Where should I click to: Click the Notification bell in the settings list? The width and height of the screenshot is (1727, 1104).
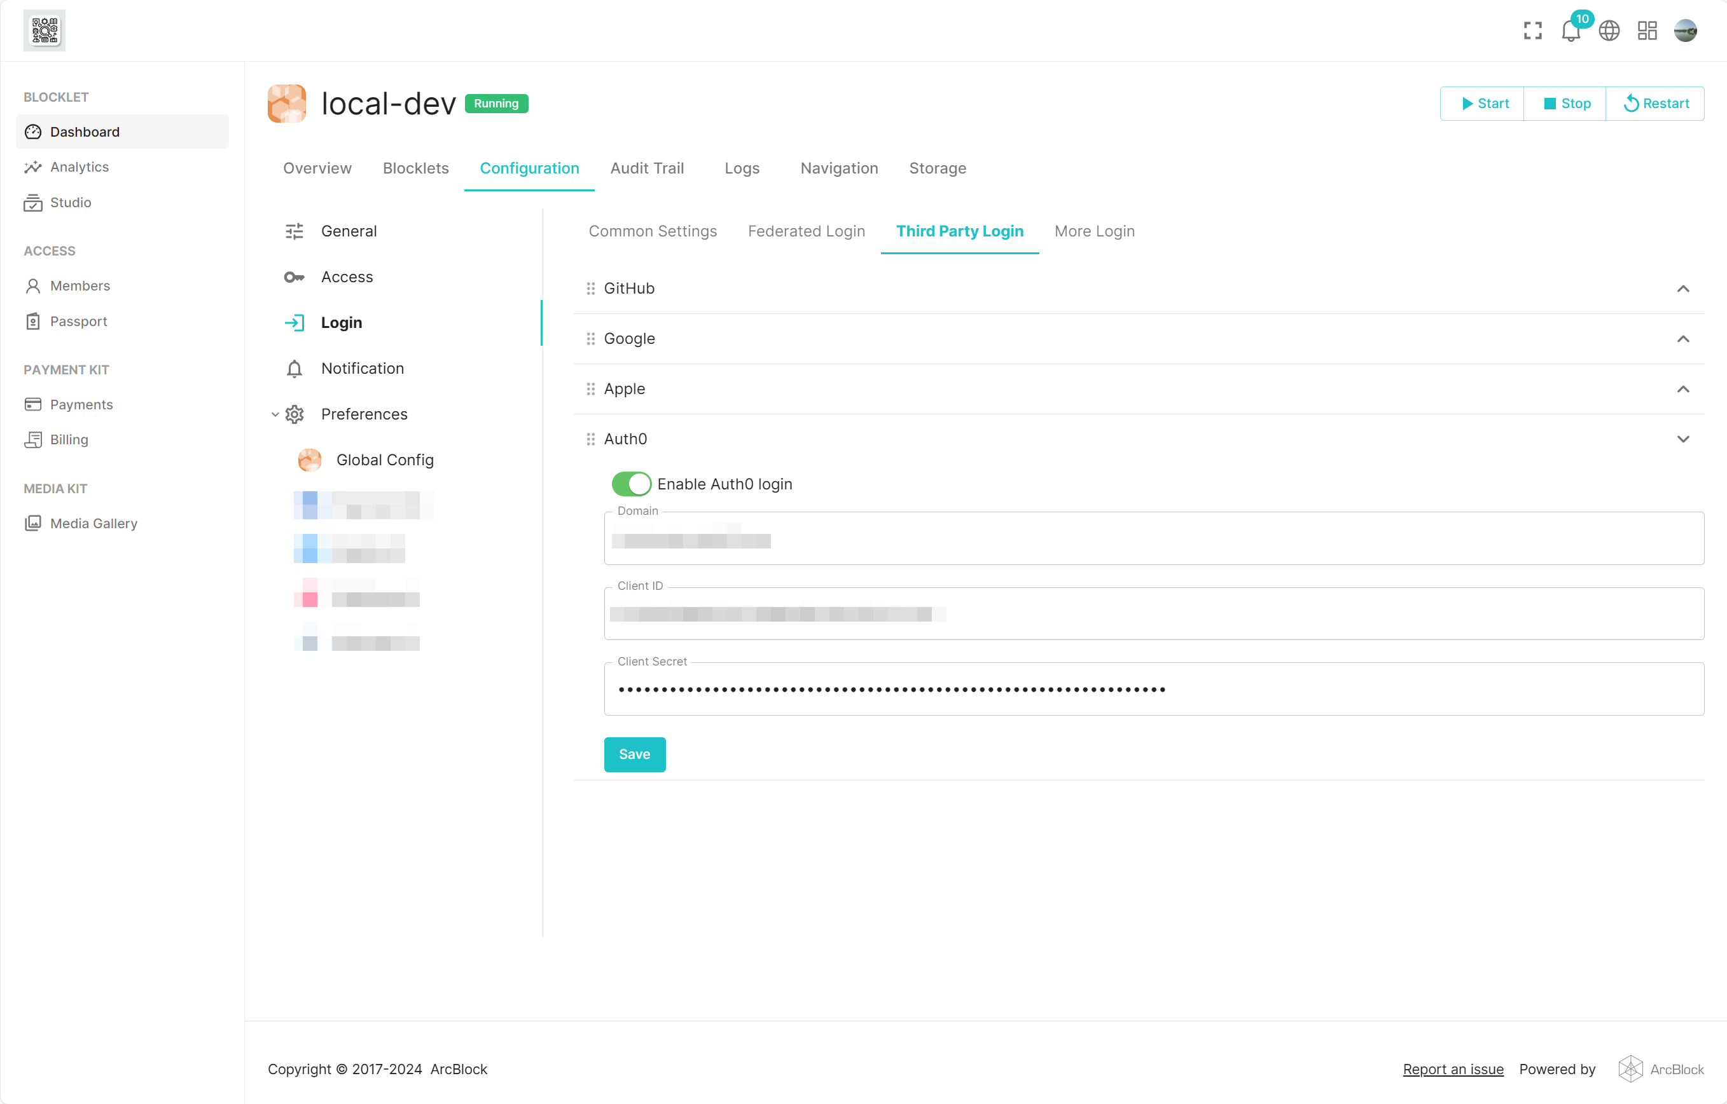(294, 369)
